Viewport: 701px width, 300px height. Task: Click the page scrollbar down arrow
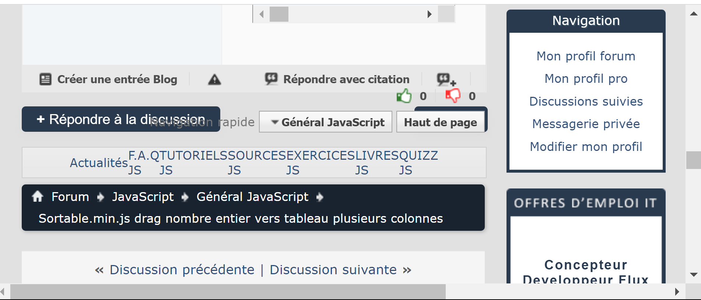pos(693,275)
